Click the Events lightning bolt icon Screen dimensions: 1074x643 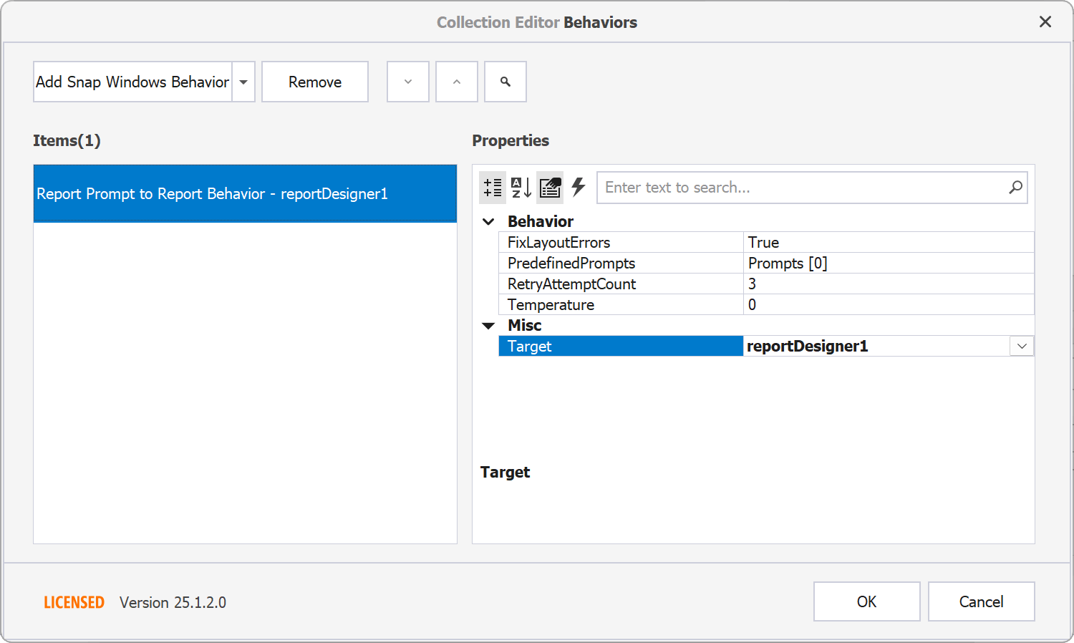tap(578, 187)
